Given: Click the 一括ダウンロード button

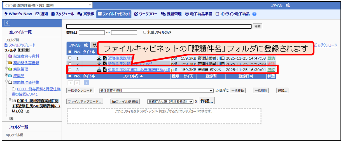Looking at the screenshot, I should coord(80,91).
